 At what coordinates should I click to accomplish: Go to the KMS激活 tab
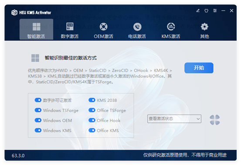tap(171, 30)
